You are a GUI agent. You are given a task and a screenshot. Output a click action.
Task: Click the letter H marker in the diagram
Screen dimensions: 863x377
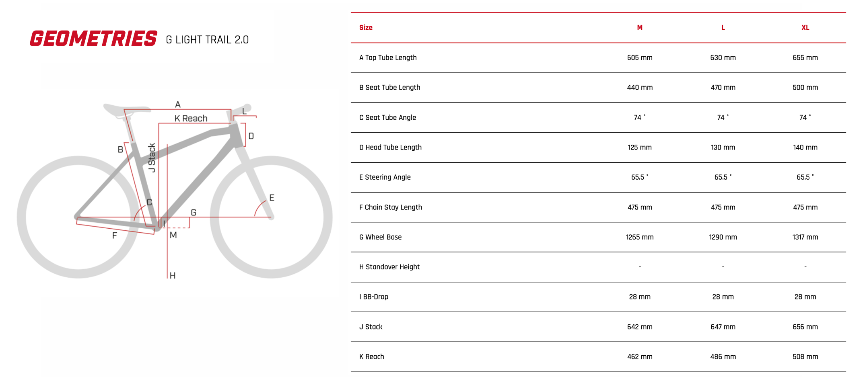[173, 276]
